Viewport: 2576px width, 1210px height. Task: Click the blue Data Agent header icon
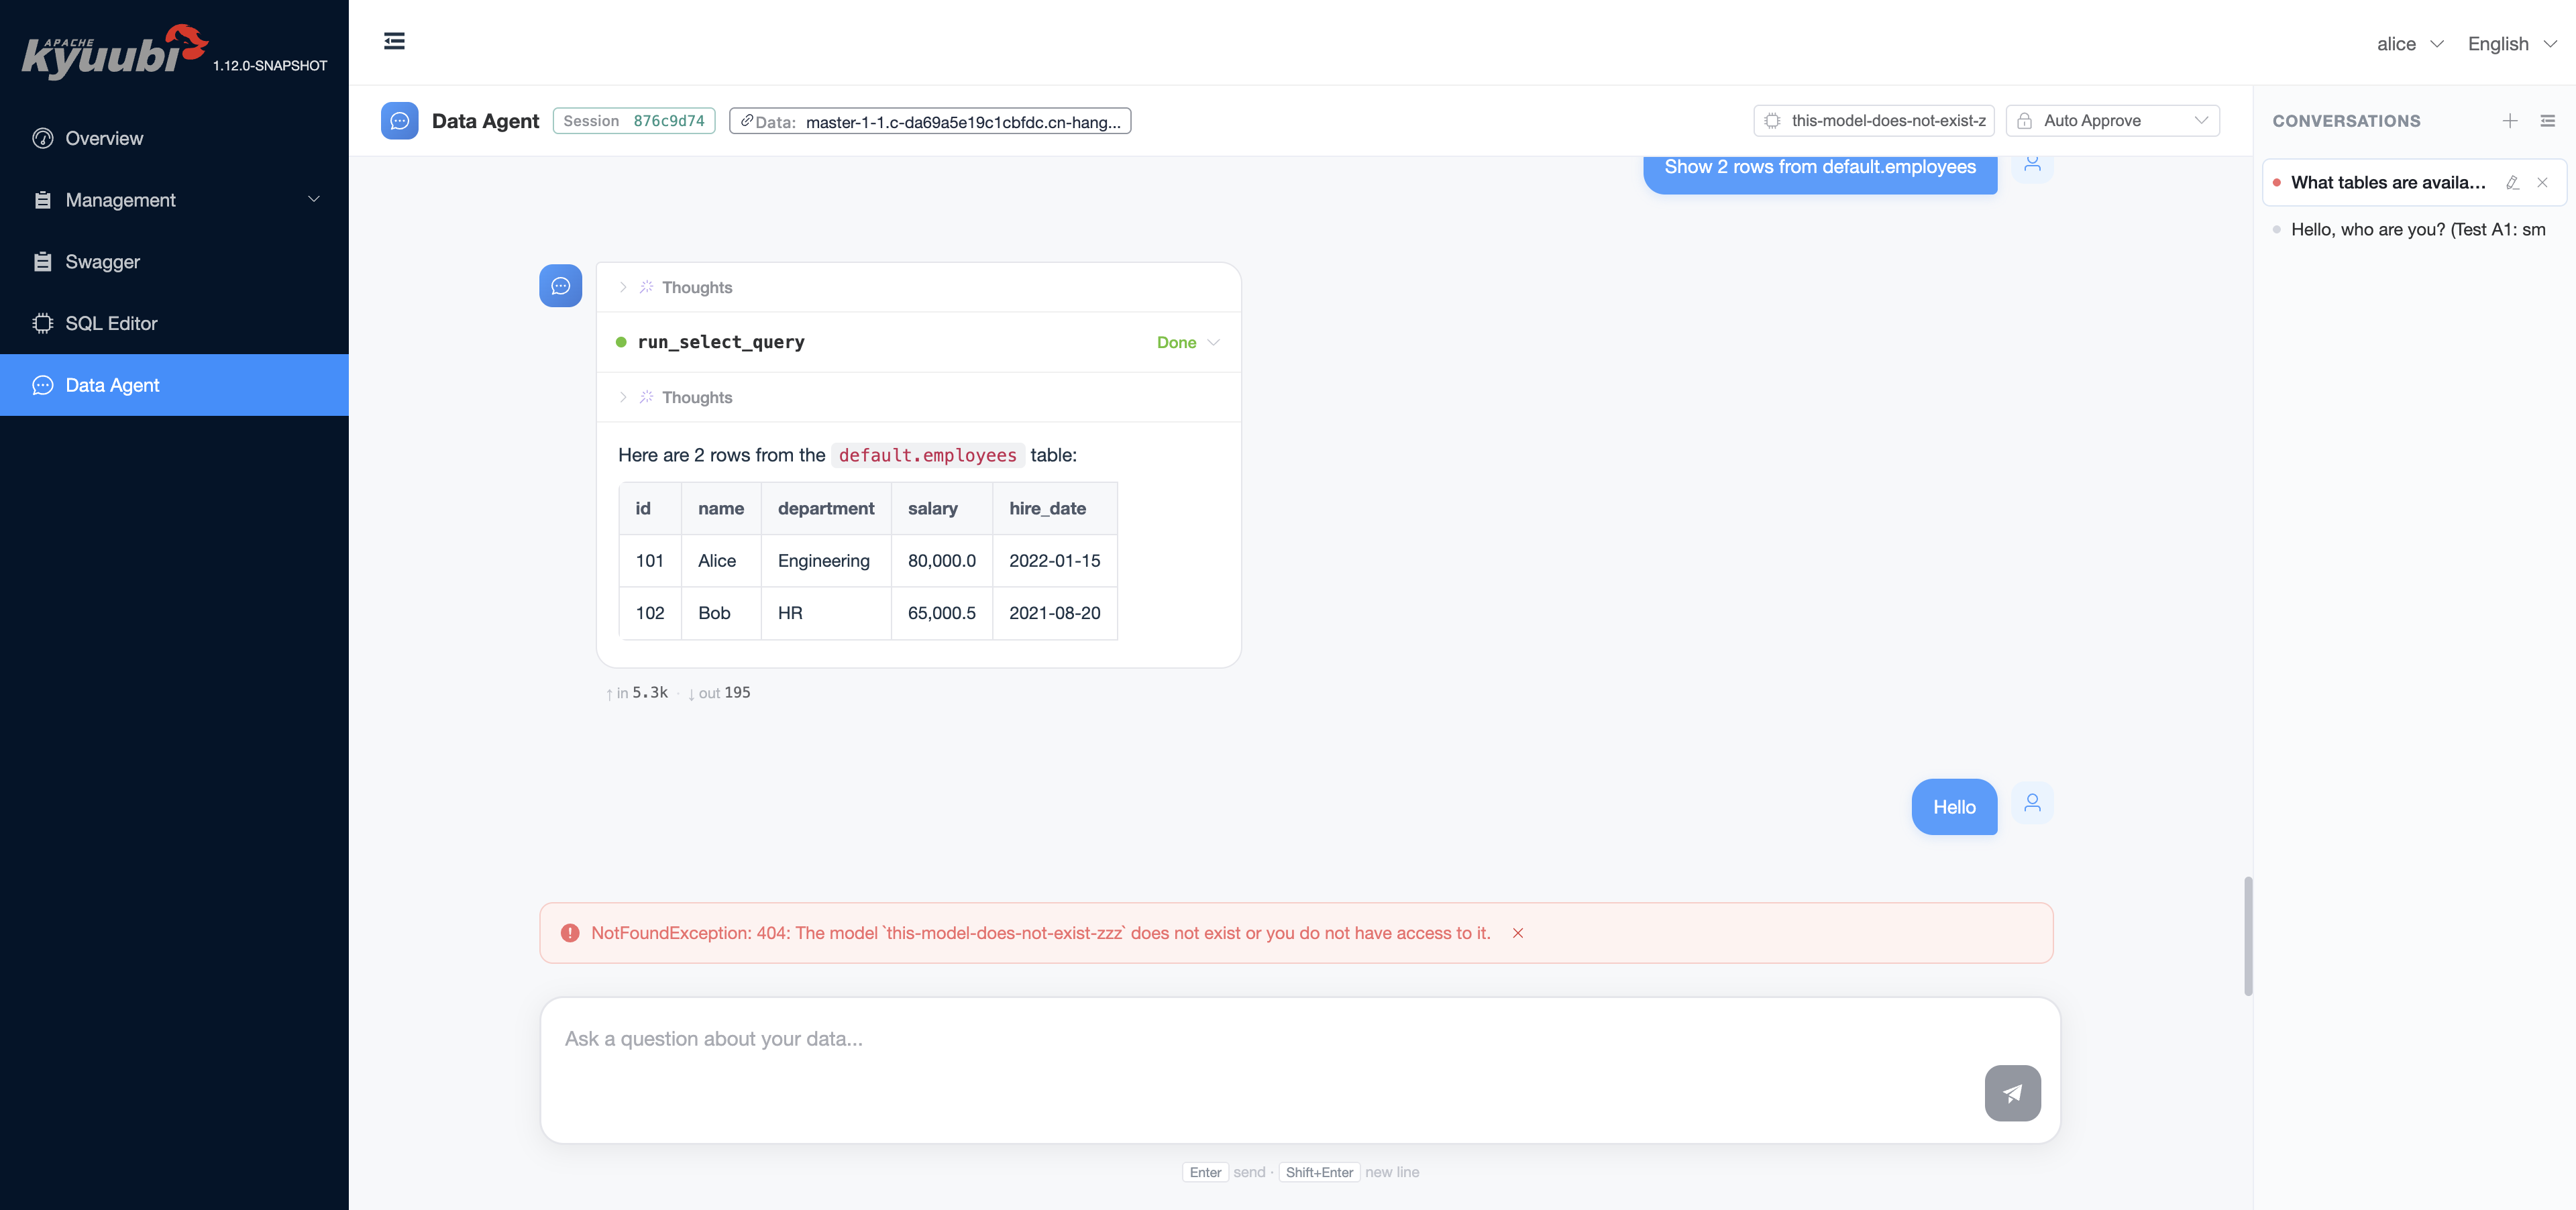(x=399, y=121)
